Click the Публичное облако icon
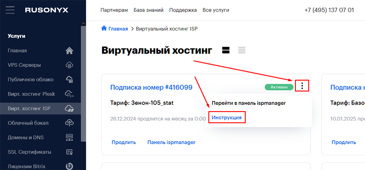 click(x=69, y=79)
